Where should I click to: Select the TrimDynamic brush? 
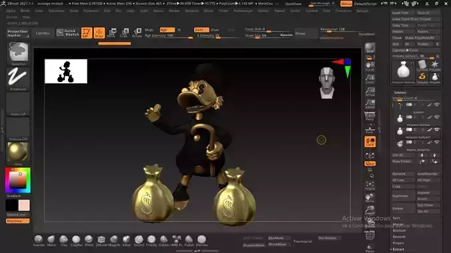tap(151, 240)
